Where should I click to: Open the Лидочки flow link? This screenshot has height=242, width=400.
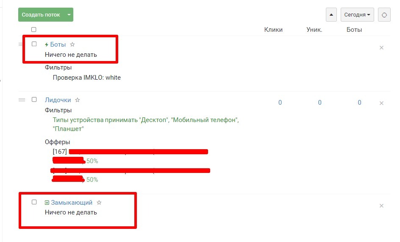[58, 100]
